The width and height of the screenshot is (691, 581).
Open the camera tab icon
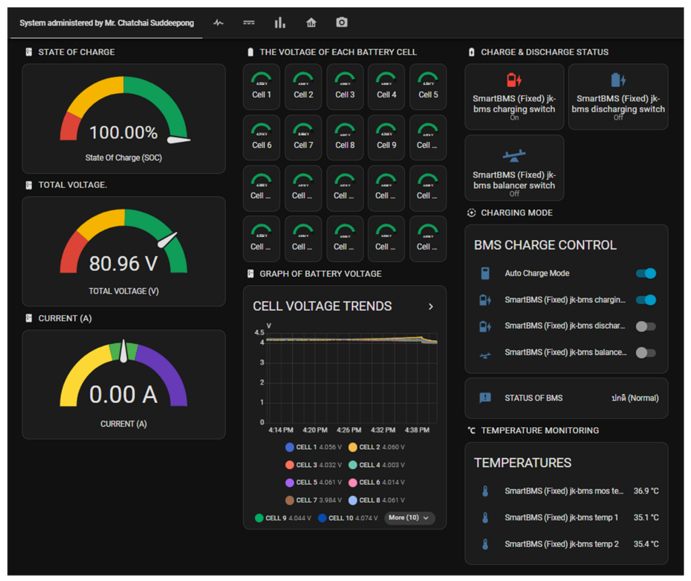pos(342,22)
